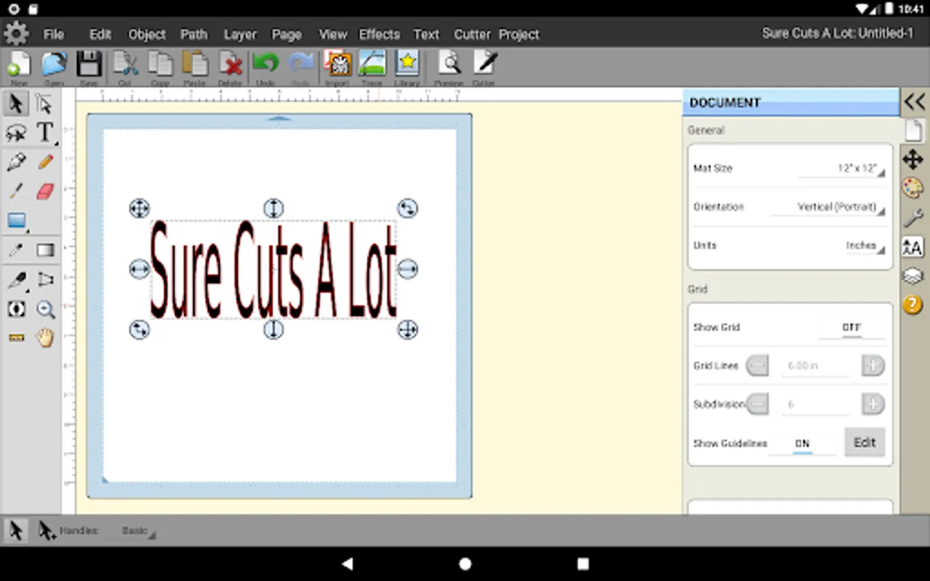Select the Eraser tool
Viewport: 930px width, 581px height.
(45, 191)
